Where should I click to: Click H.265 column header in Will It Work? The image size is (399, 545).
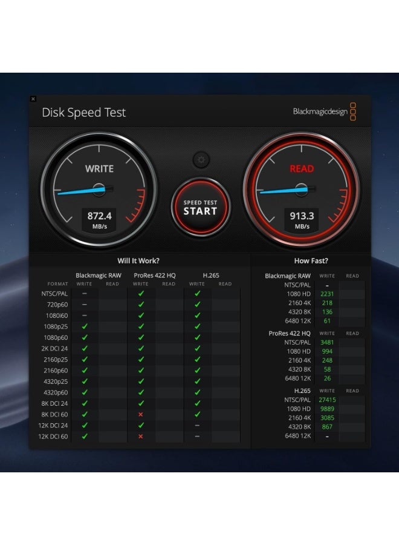coord(211,276)
